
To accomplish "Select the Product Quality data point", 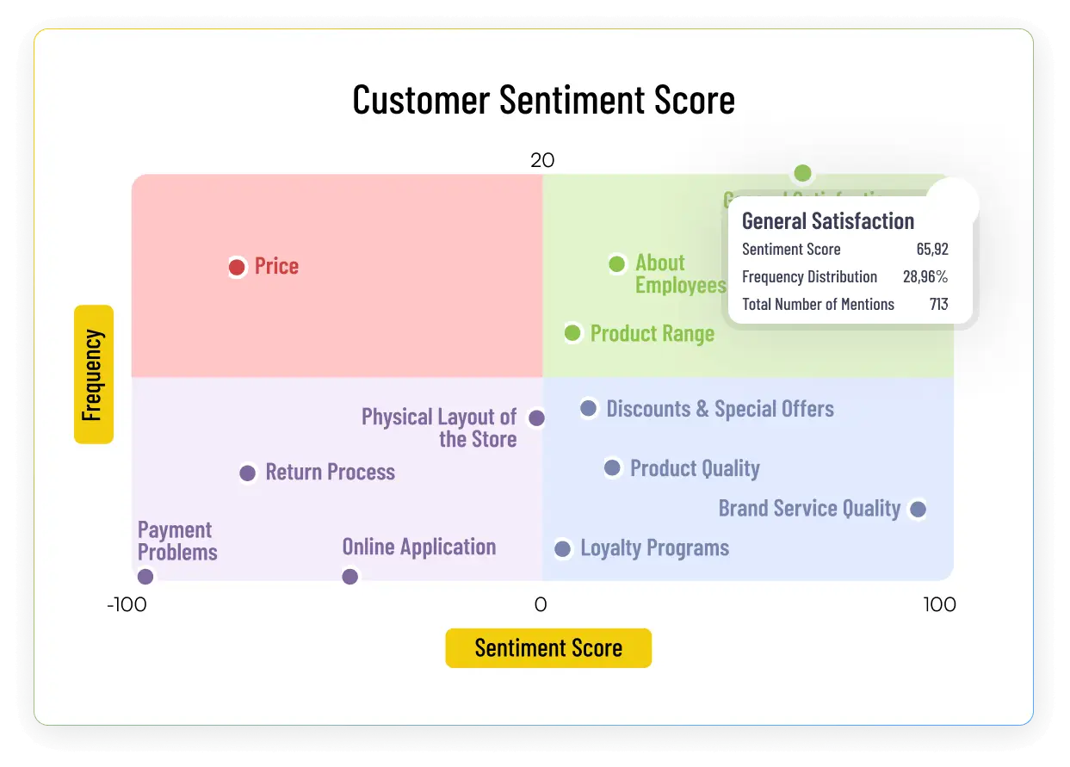I will pos(612,467).
